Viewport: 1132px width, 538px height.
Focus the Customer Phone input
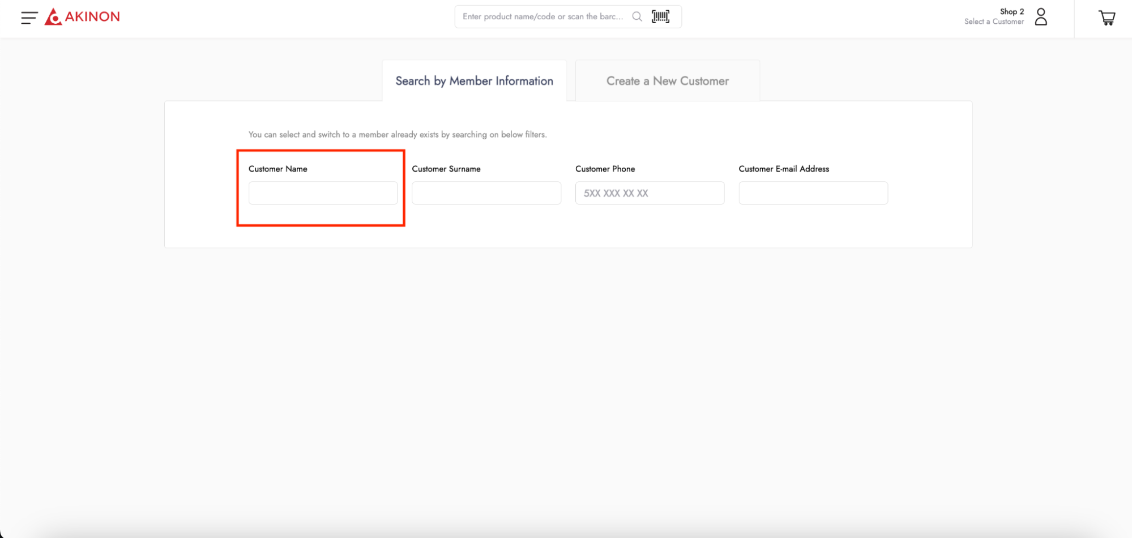[650, 193]
